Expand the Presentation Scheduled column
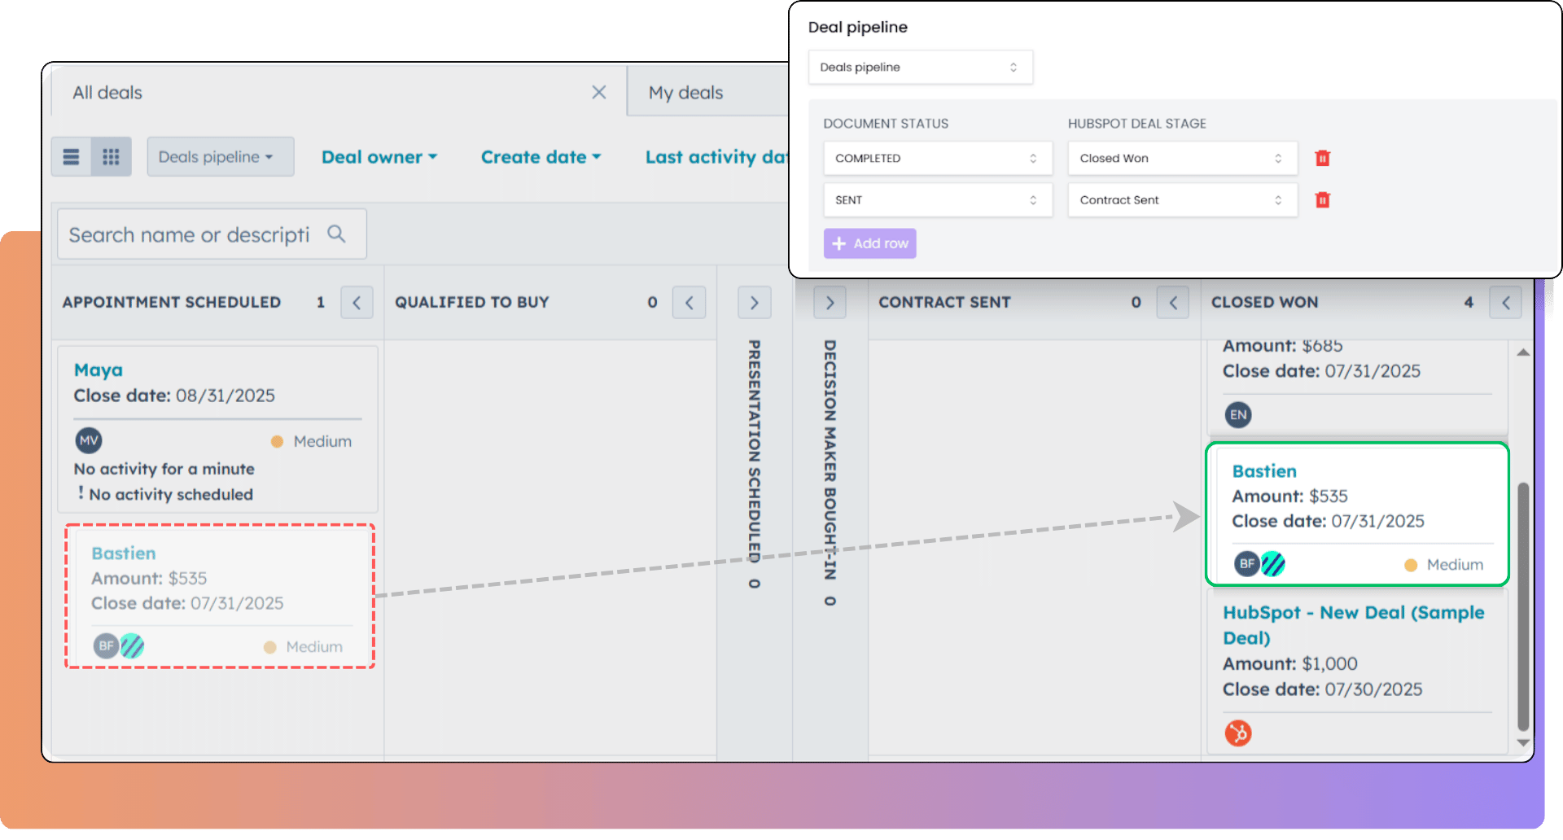Screen dimensions: 1563x840 tap(754, 303)
